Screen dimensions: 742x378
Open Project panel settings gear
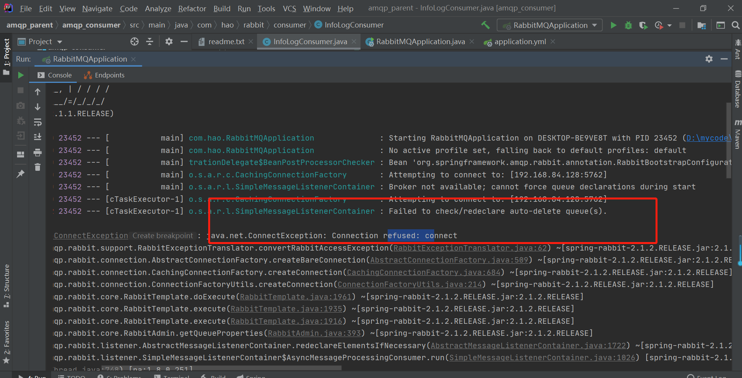pos(169,41)
